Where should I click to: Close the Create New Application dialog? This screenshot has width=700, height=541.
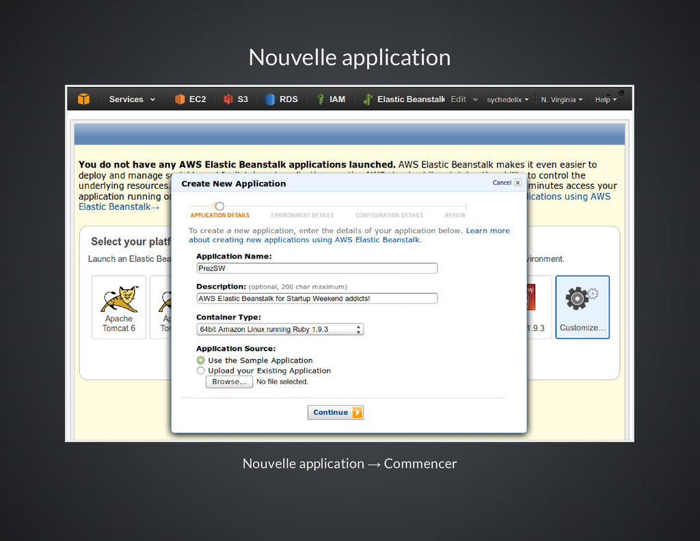[518, 183]
